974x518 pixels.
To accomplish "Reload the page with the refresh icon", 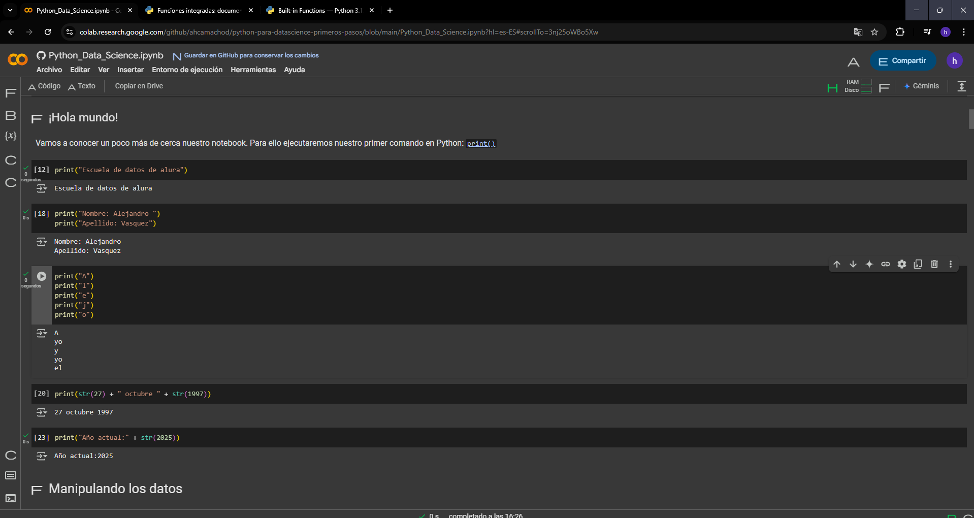I will [x=48, y=32].
